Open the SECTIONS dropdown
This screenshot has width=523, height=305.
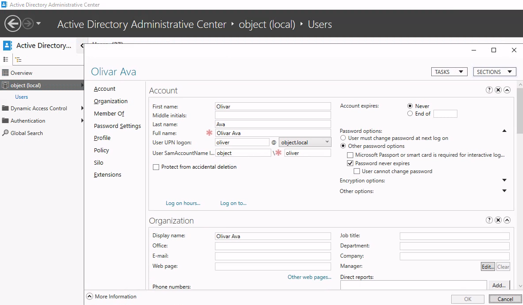tap(495, 72)
